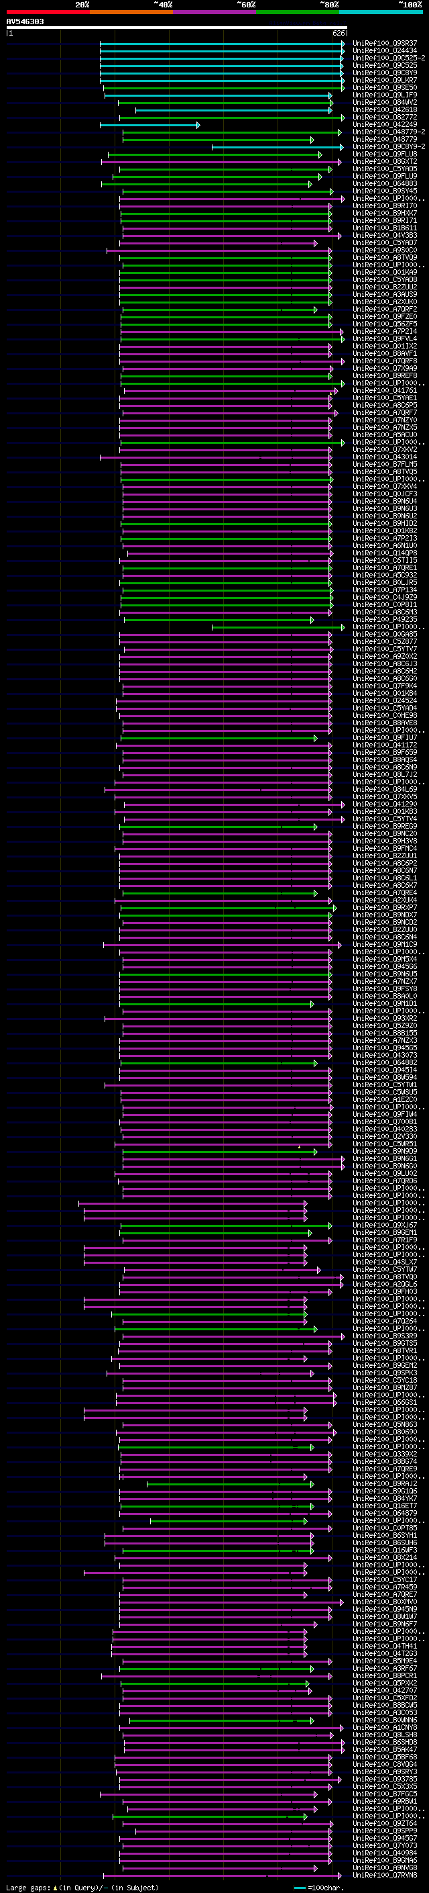Open hit UniRef100_Q9SR37
Image resolution: width=429 pixels, height=1893 pixels.
coord(385,44)
